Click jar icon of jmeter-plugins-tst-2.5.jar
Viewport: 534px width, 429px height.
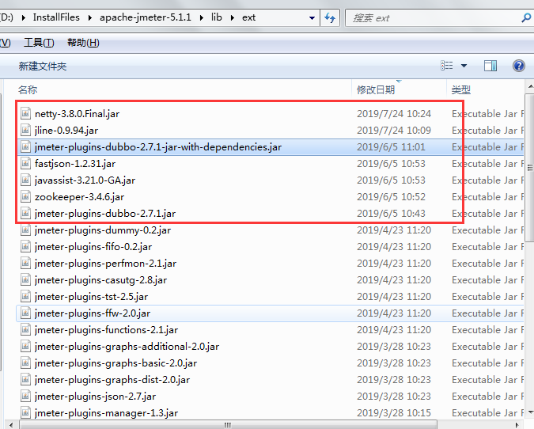(25, 297)
